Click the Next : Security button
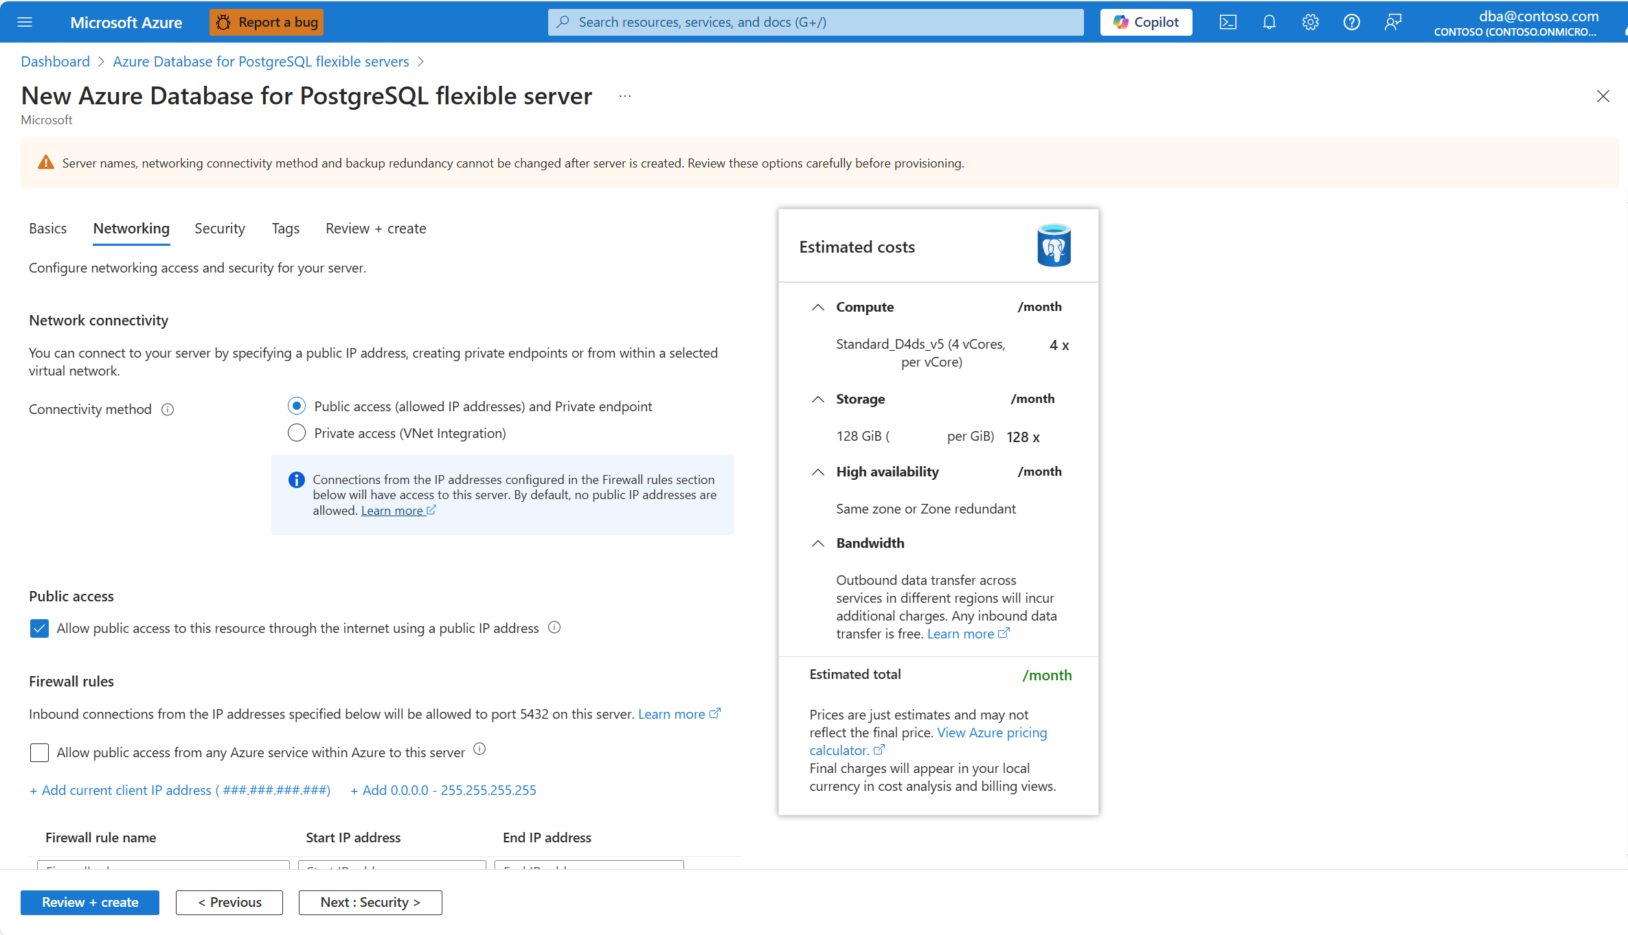 [x=370, y=902]
